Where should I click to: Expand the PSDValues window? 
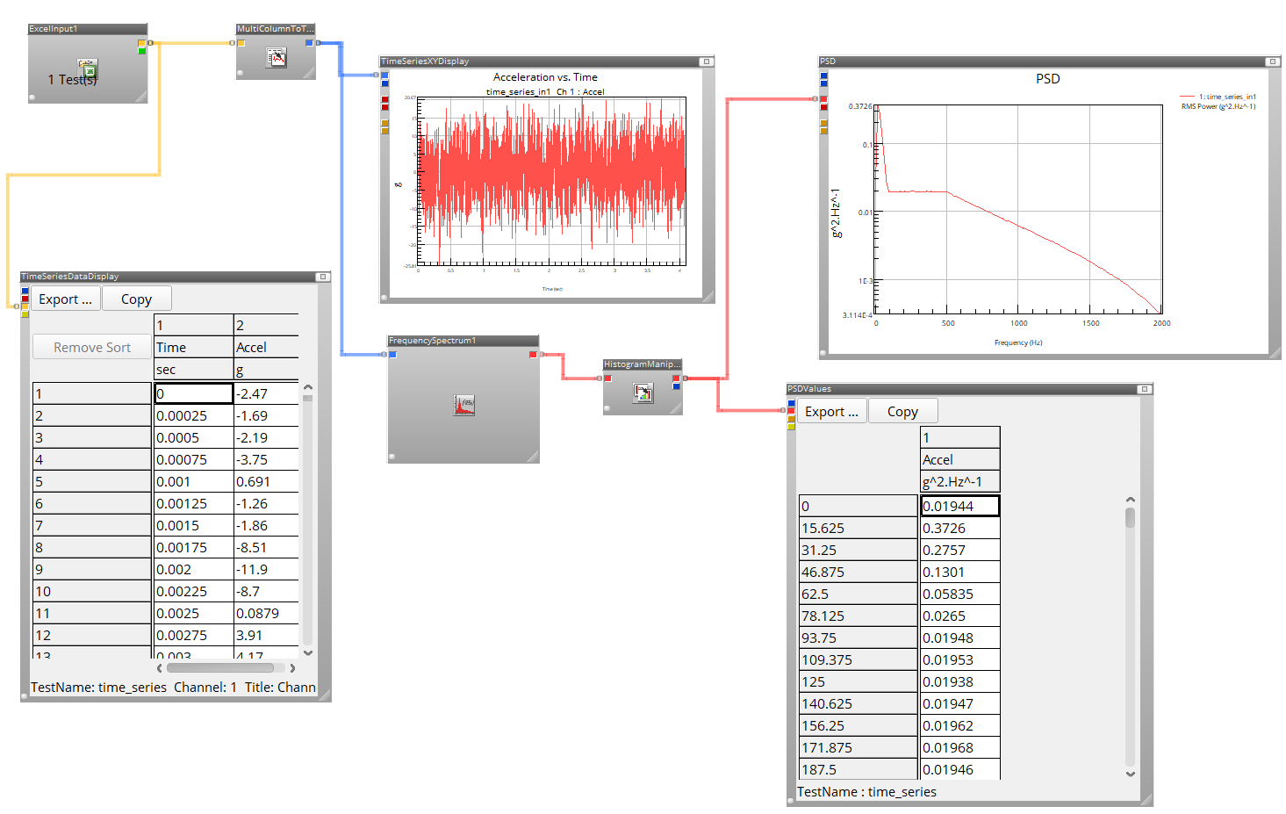click(x=1144, y=388)
